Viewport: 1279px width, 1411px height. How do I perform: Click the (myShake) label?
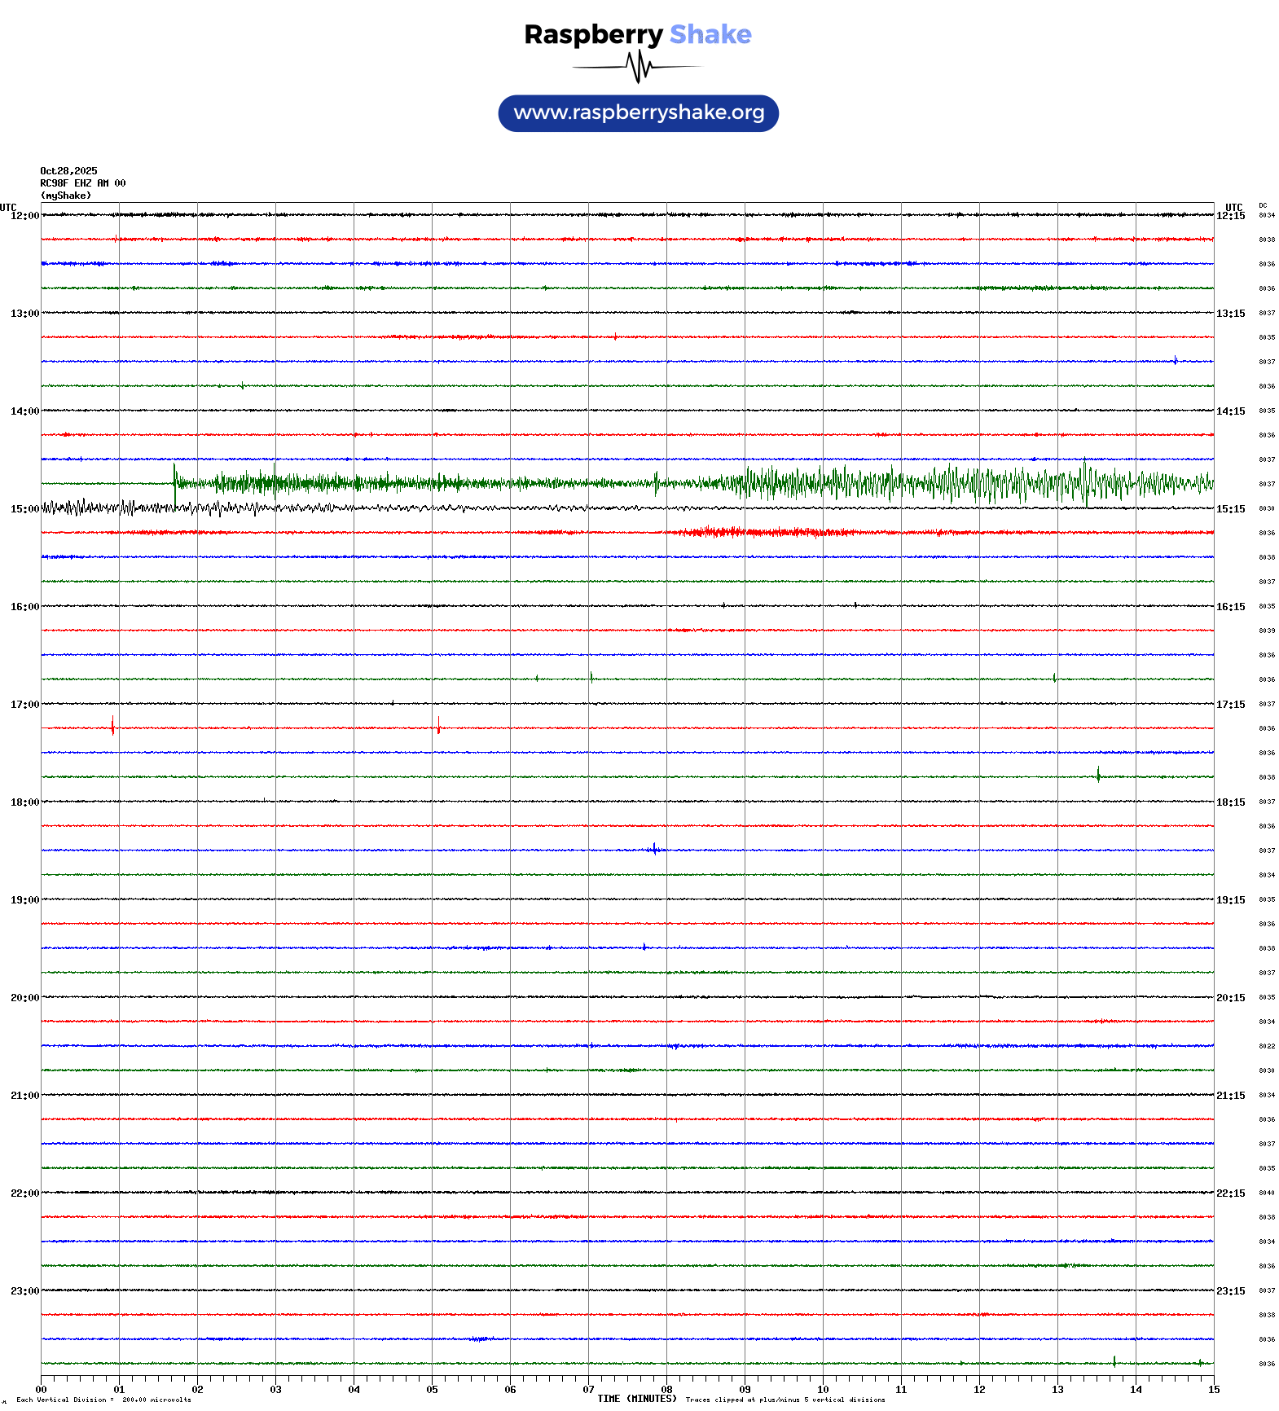(x=66, y=196)
